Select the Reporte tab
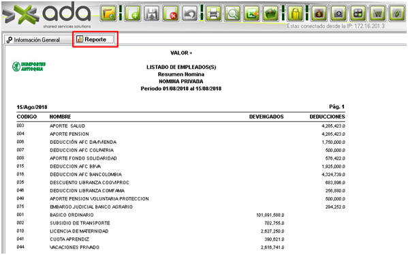Image resolution: width=408 pixels, height=255 pixels. pos(95,40)
